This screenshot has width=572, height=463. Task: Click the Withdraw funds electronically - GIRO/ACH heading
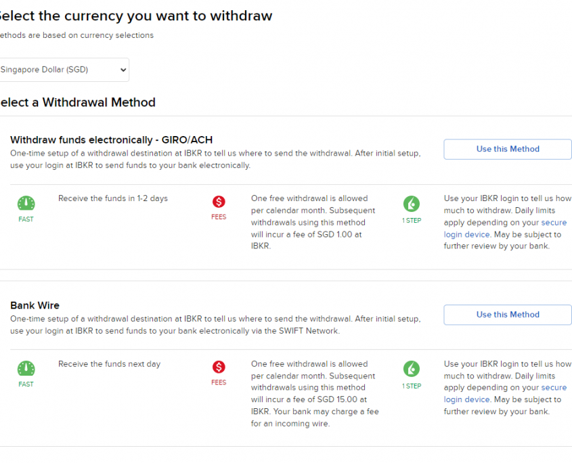[x=111, y=140]
